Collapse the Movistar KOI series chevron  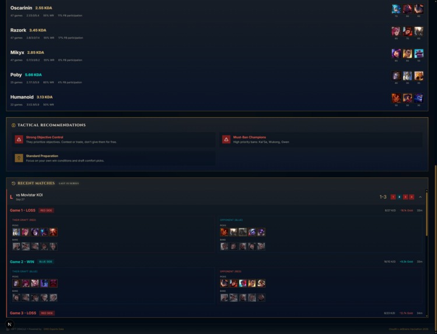click(420, 197)
